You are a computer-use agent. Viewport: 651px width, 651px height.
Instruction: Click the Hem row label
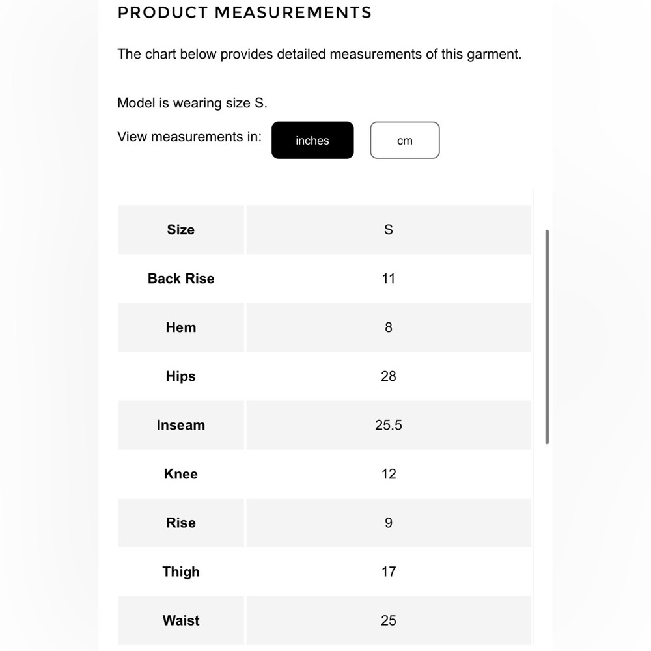click(x=181, y=327)
